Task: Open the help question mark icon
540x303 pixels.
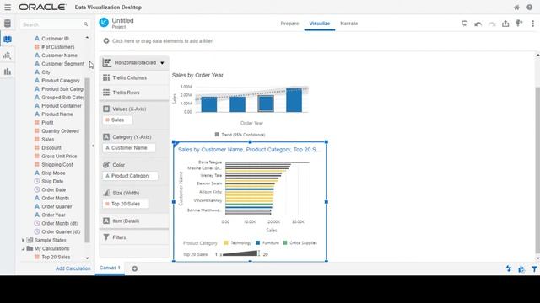Action: click(x=529, y=8)
